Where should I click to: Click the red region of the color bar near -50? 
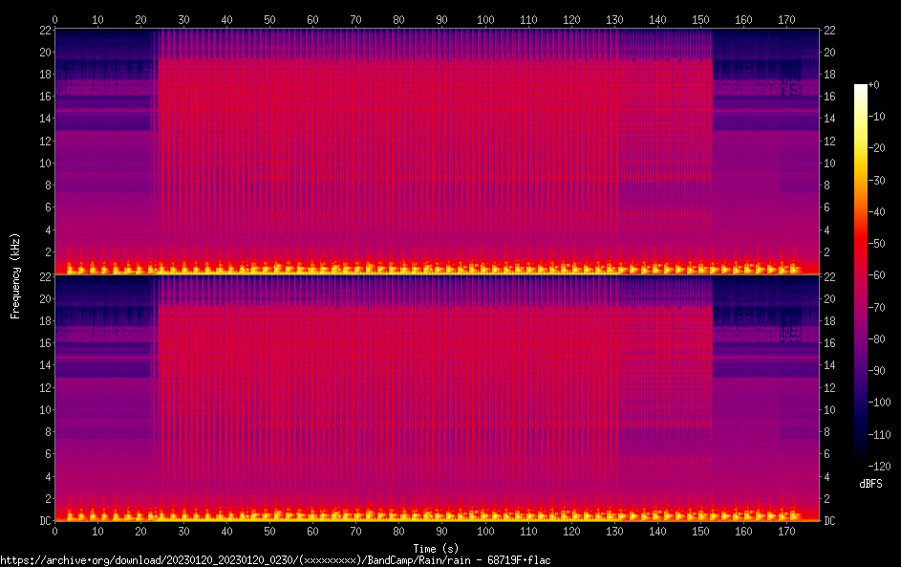(861, 245)
